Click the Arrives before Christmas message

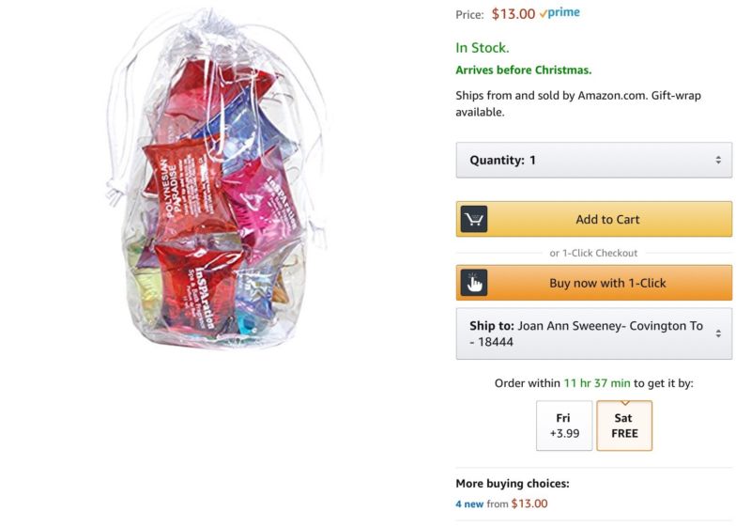(x=524, y=70)
